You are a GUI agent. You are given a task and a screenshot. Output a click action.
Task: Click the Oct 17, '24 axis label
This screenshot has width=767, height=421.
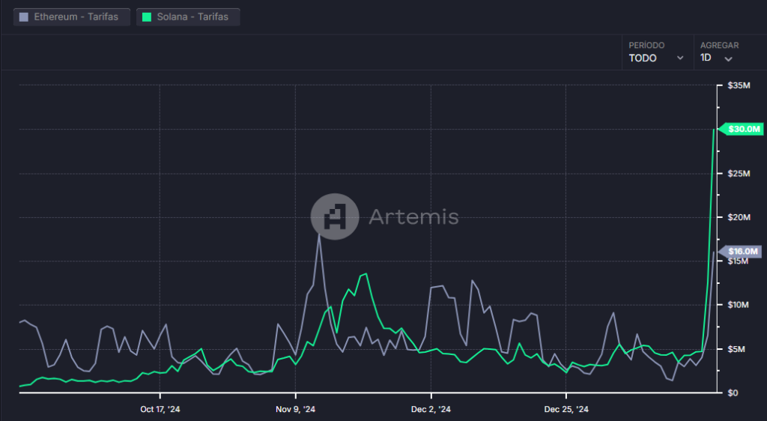point(160,409)
